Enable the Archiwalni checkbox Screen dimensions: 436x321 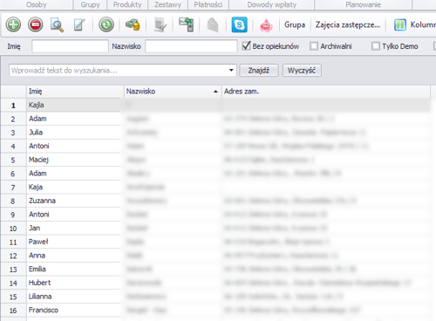point(314,46)
